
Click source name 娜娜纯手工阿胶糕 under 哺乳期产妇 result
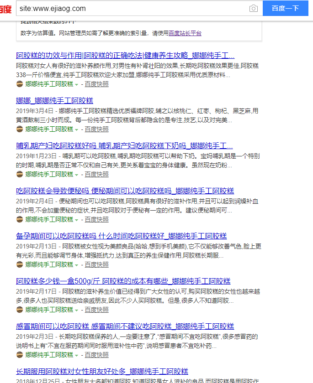tap(49, 175)
